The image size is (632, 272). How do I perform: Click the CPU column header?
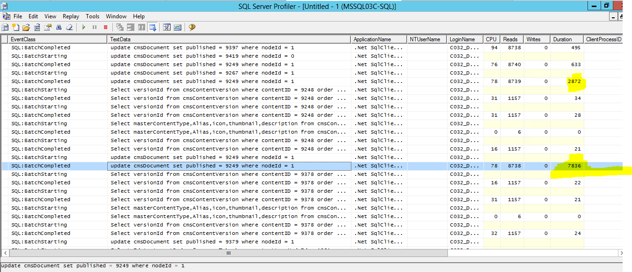491,39
